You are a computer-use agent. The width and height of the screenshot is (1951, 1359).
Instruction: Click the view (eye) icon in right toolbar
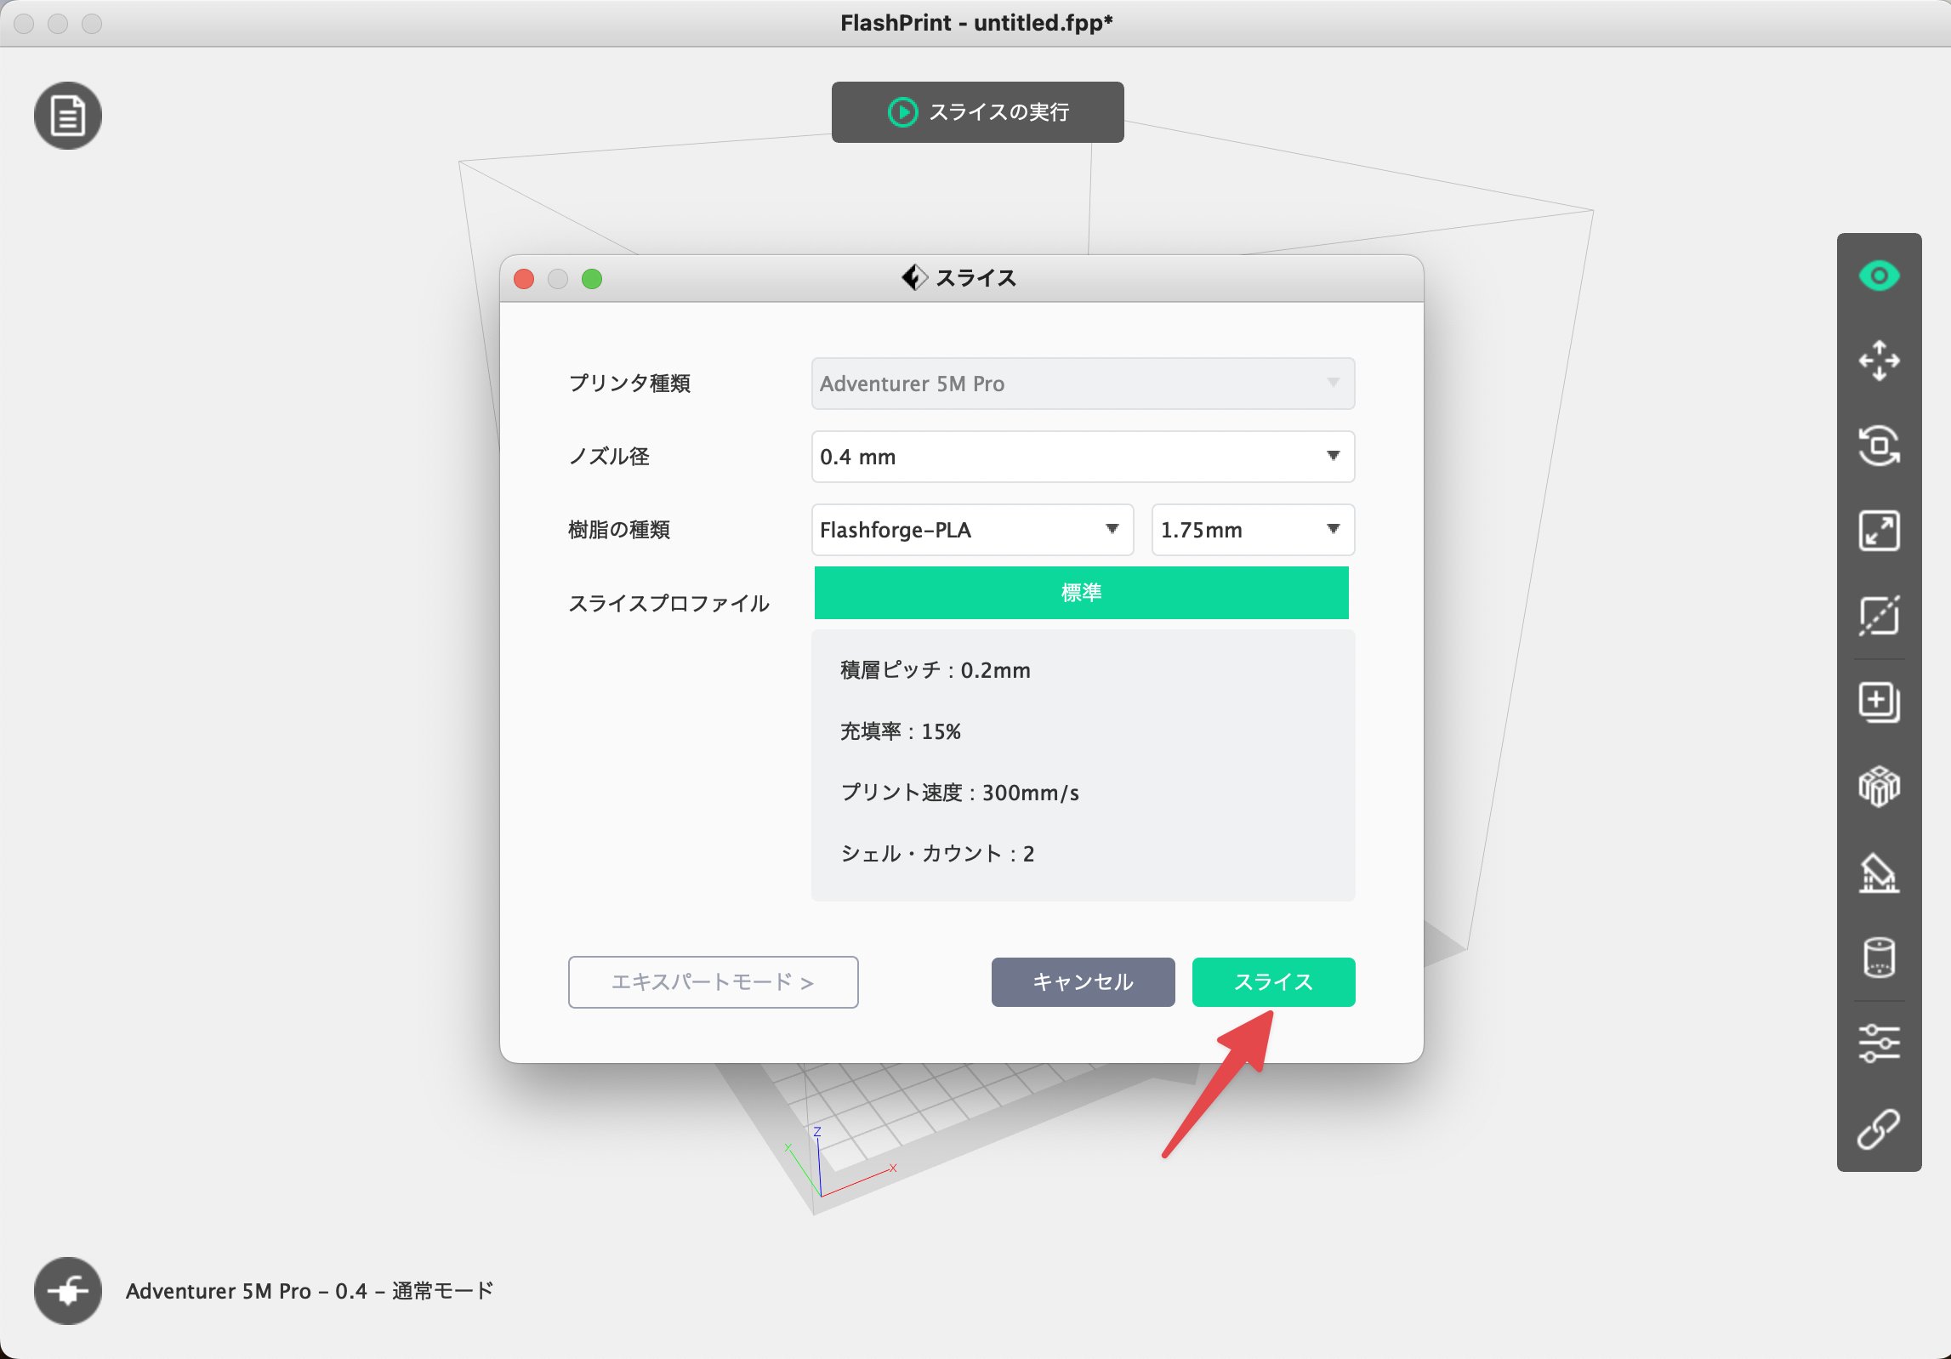(1879, 276)
